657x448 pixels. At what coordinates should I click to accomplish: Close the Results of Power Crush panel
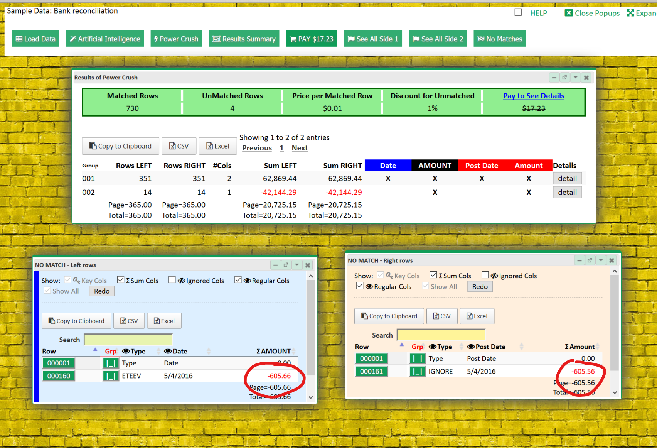pyautogui.click(x=586, y=78)
